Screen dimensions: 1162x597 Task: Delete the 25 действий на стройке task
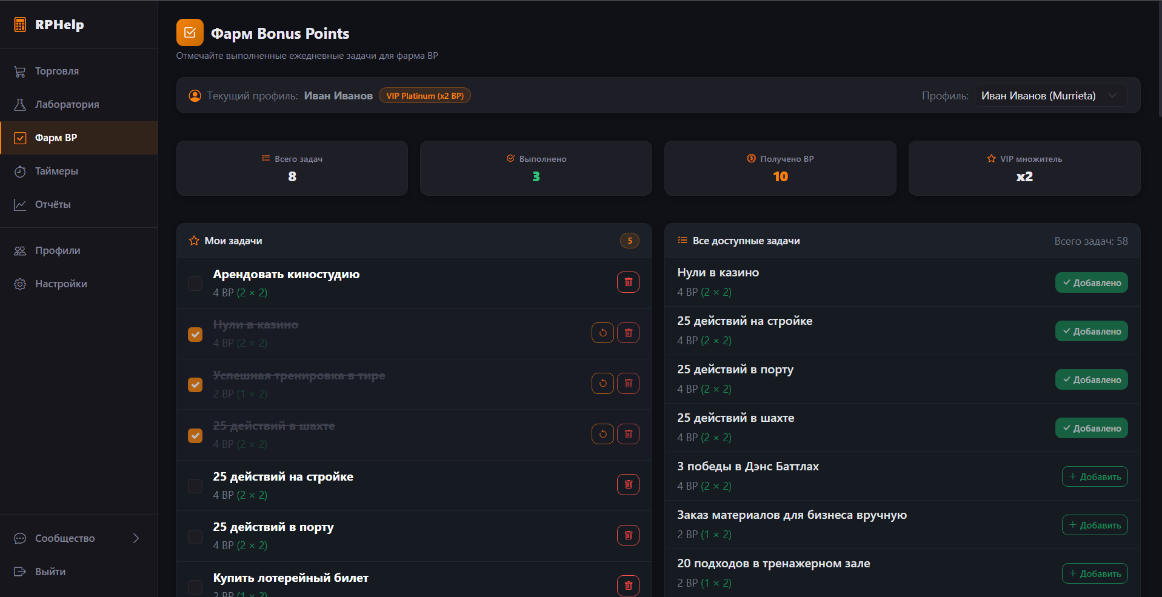pos(628,484)
